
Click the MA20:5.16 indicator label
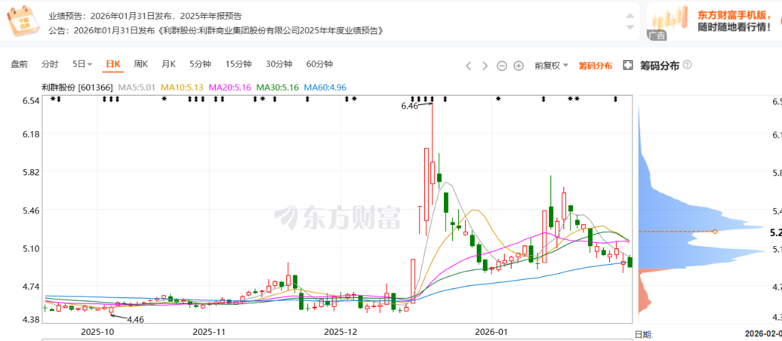(230, 87)
